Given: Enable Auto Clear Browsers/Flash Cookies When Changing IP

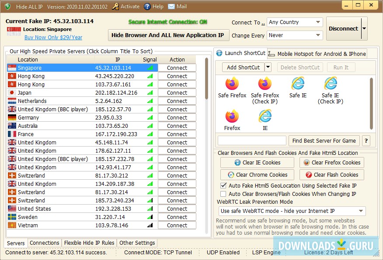Looking at the screenshot, I should [223, 194].
